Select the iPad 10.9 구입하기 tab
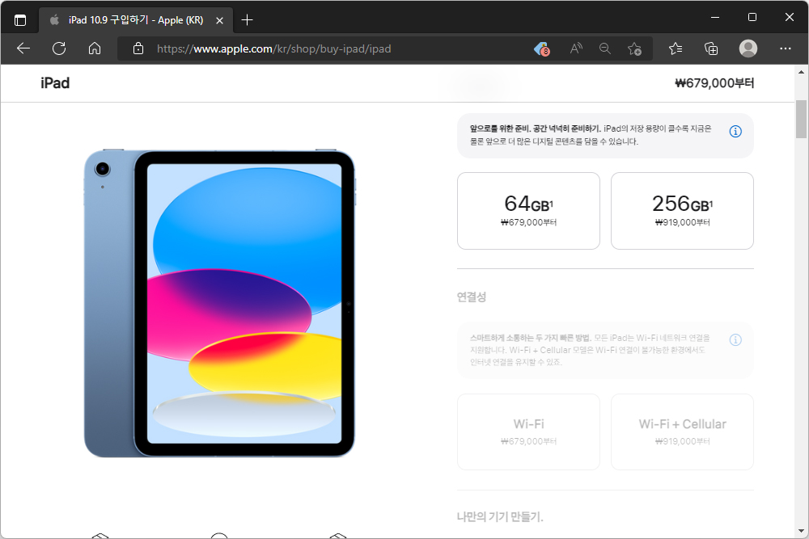Image resolution: width=809 pixels, height=539 pixels. pyautogui.click(x=136, y=20)
